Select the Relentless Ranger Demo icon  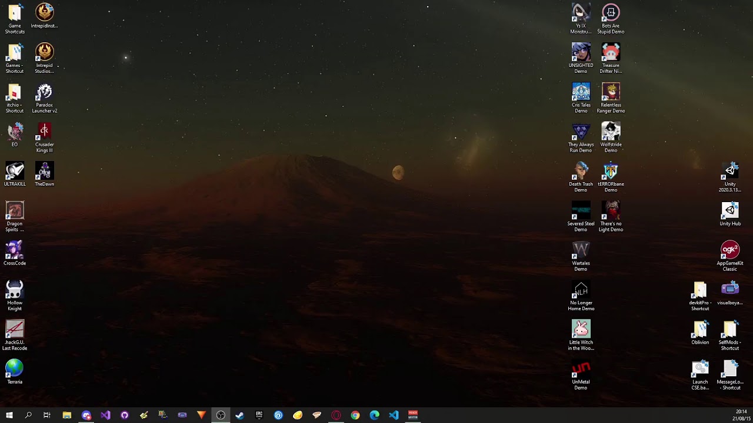point(611,98)
